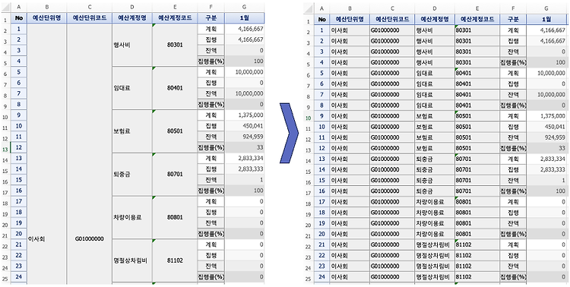Select column D header in merged sheet
The width and height of the screenshot is (570, 287).
pyautogui.click(x=132, y=7)
